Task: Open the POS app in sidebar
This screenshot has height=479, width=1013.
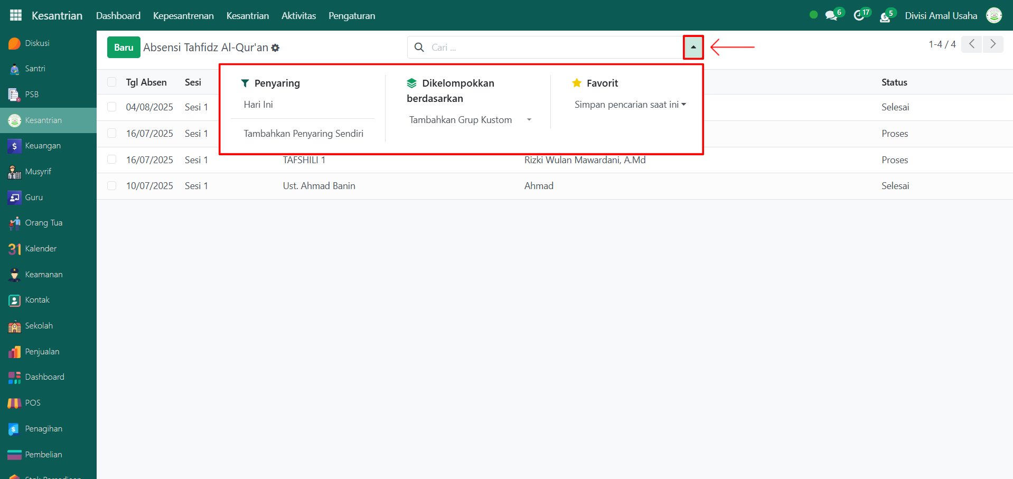Action: click(x=32, y=403)
